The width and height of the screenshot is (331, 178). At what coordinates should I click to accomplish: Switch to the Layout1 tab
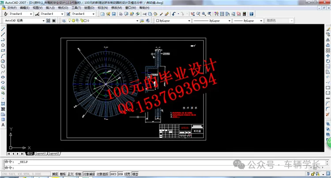(41, 154)
